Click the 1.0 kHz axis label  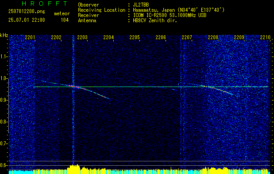4,78
